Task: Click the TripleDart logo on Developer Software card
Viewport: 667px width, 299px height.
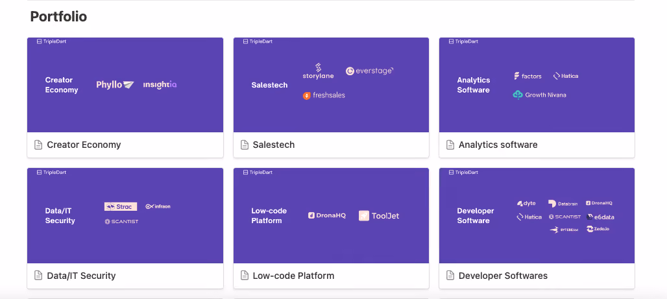Action: (463, 173)
